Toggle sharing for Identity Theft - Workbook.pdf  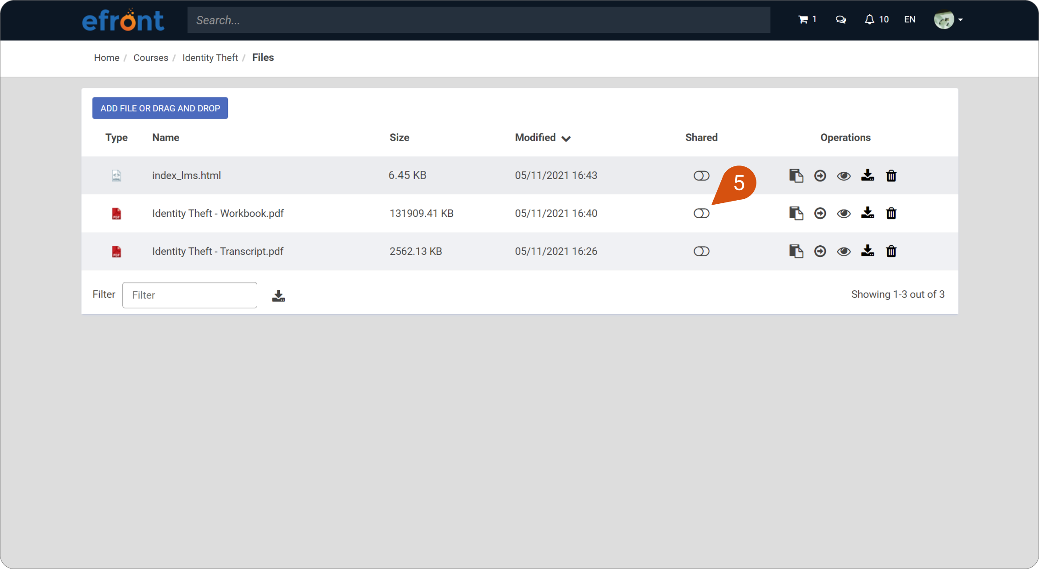[701, 214]
